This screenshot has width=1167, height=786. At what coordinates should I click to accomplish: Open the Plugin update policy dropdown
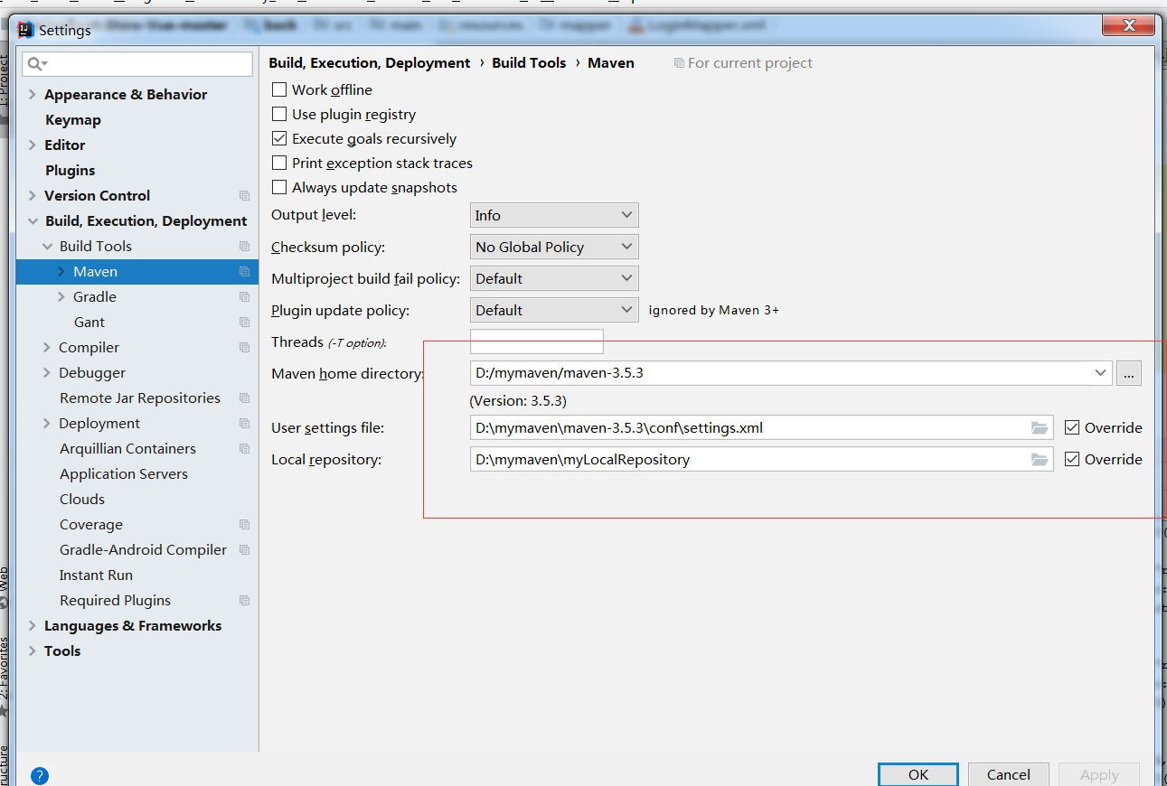pos(554,310)
